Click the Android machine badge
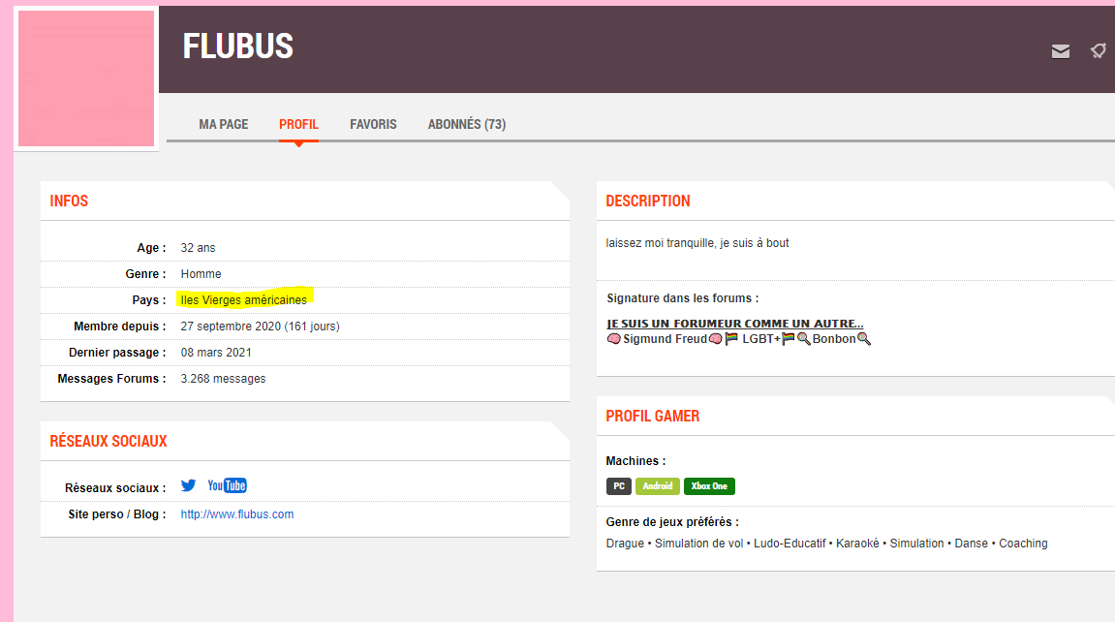 click(x=658, y=486)
